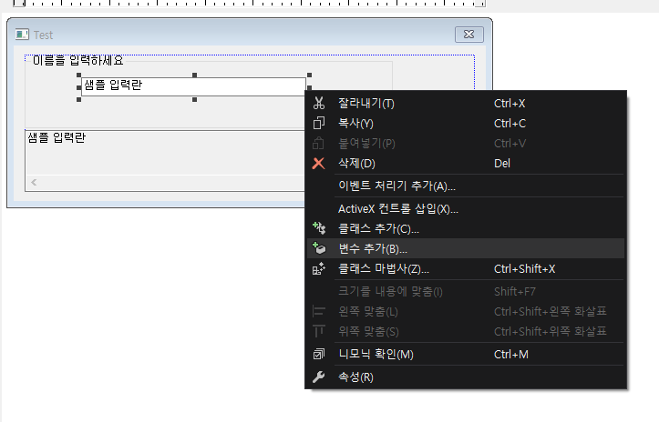Select 잘라내기(T) from the context menu
Screen dimensions: 659x422
coord(465,103)
